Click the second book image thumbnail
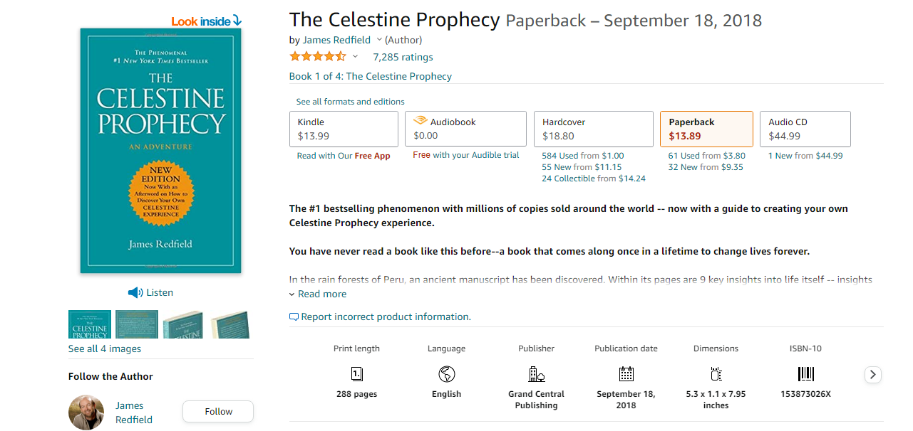This screenshot has height=431, width=913. pos(137,324)
